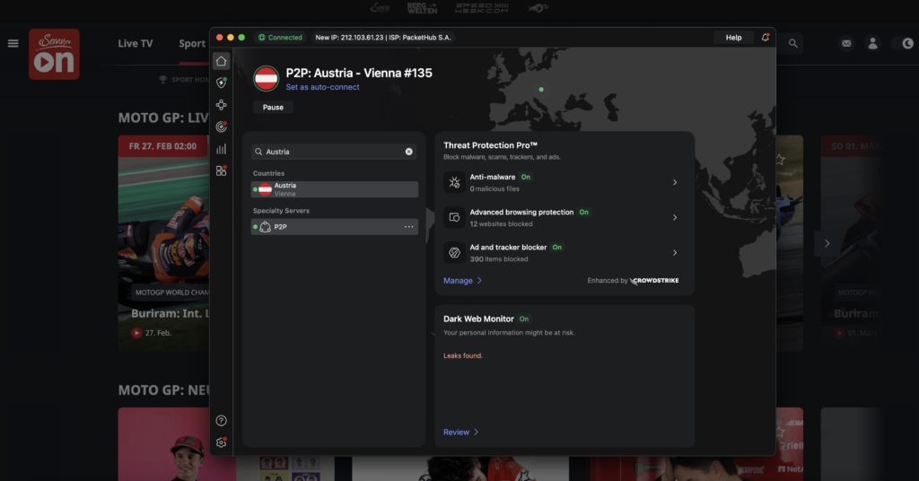Open P2P server more options dots
The image size is (919, 481).
(408, 227)
